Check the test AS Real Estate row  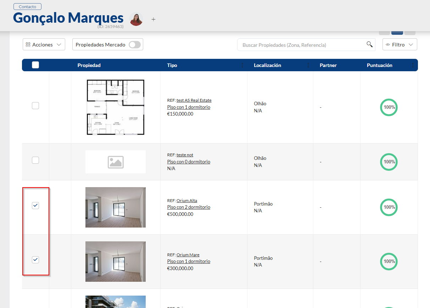(x=35, y=106)
